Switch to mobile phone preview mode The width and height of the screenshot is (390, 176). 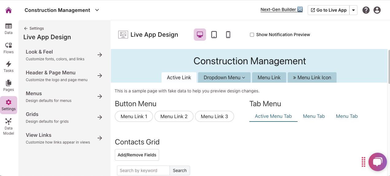[x=228, y=35]
